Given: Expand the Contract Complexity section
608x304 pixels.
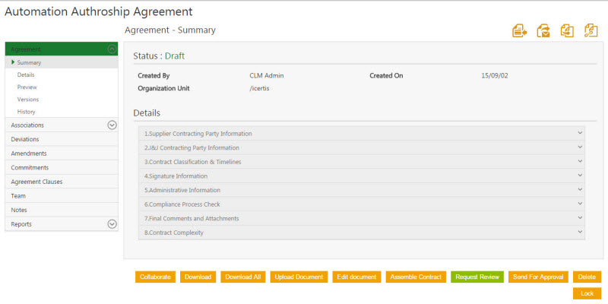Looking at the screenshot, I should tap(362, 233).
